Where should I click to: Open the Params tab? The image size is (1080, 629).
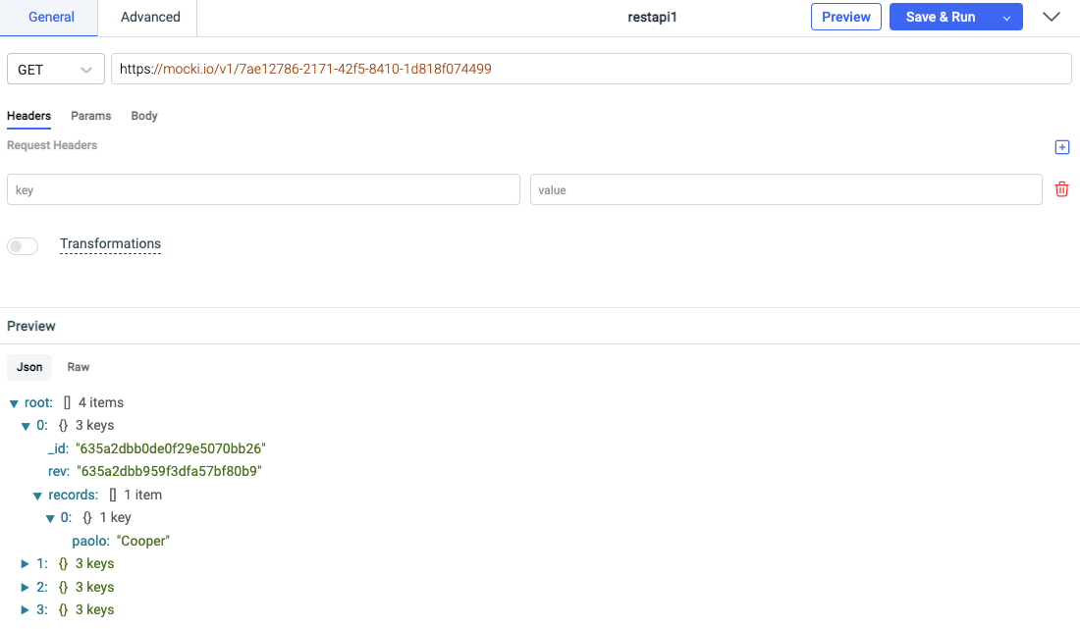click(x=90, y=116)
